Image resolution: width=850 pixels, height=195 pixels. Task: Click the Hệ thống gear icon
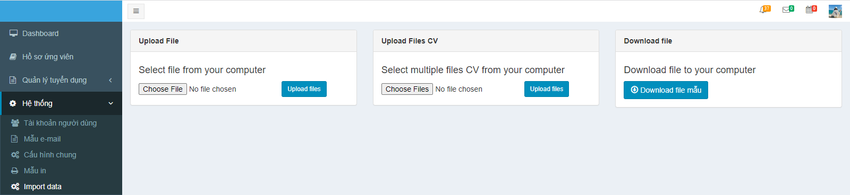(x=13, y=103)
